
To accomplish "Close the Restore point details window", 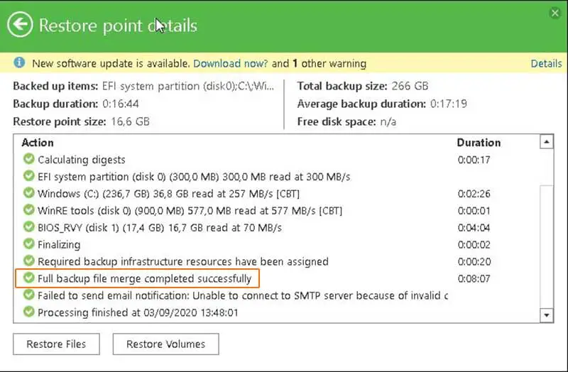I will [x=555, y=13].
